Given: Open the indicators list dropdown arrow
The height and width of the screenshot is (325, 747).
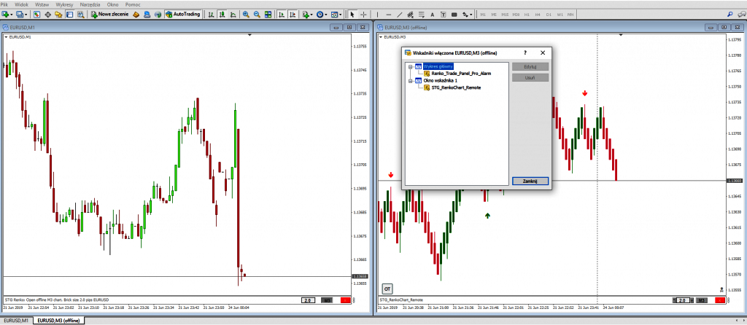Looking at the screenshot, I should tap(311, 15).
